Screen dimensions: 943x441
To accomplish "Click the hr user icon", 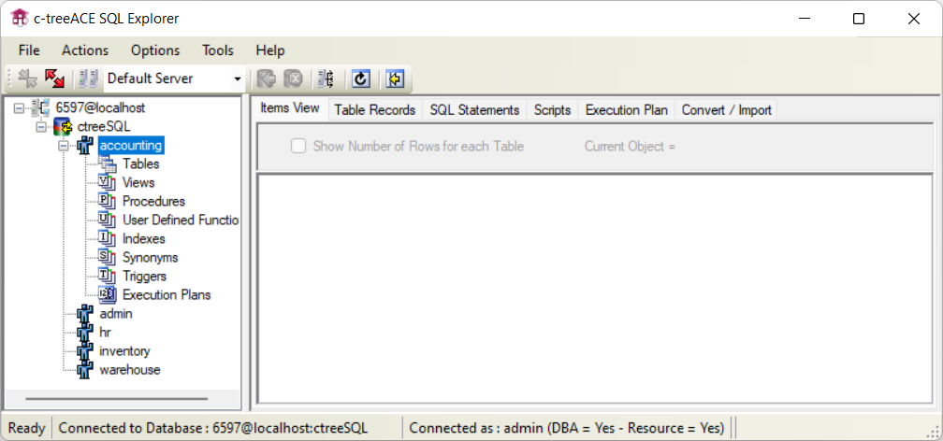I will (x=85, y=333).
